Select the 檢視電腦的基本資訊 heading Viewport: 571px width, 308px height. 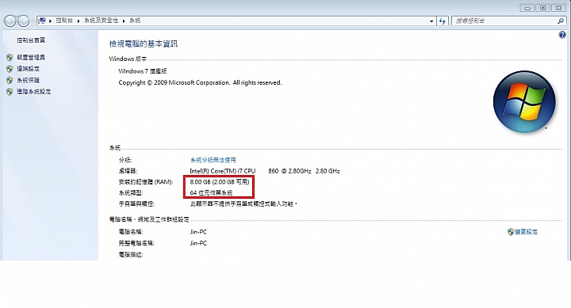click(x=143, y=44)
